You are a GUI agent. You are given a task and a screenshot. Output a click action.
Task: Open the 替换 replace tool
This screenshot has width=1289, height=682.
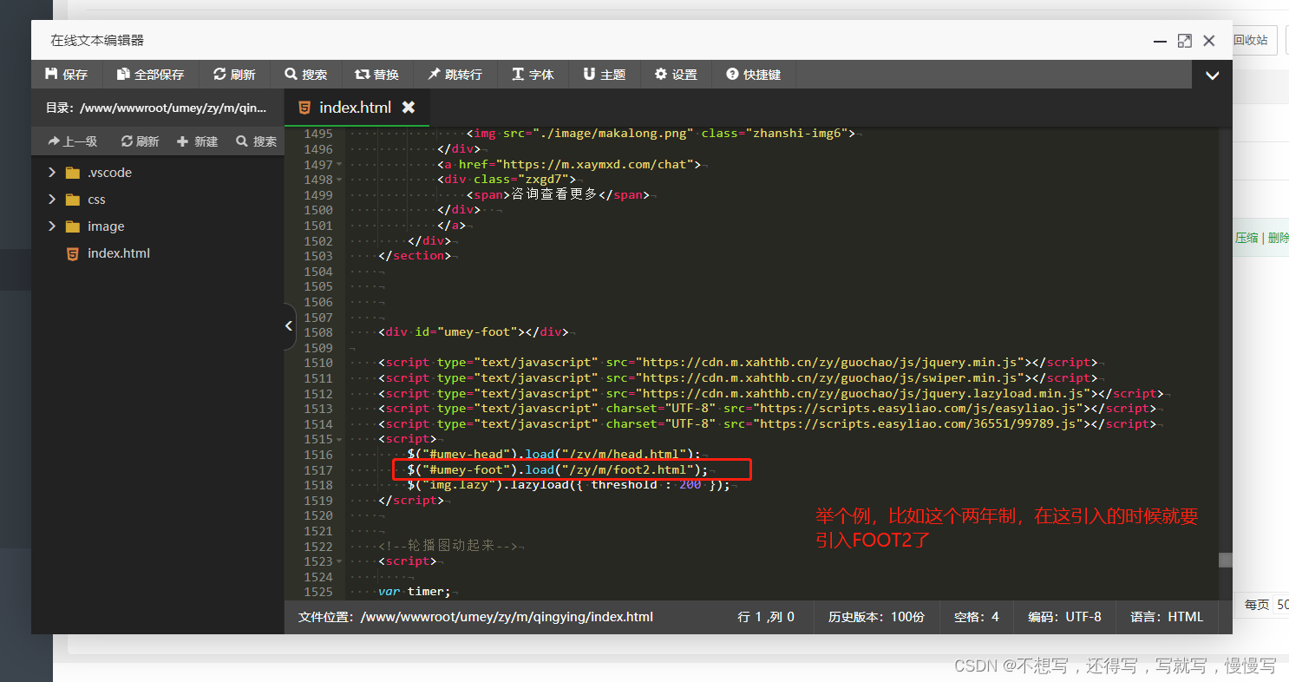point(377,75)
